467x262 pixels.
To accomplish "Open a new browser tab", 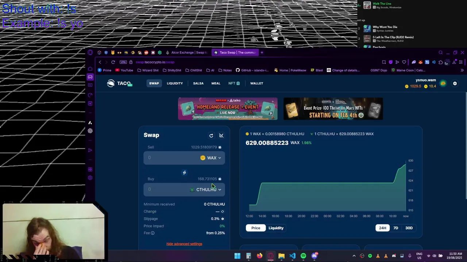I will point(262,52).
